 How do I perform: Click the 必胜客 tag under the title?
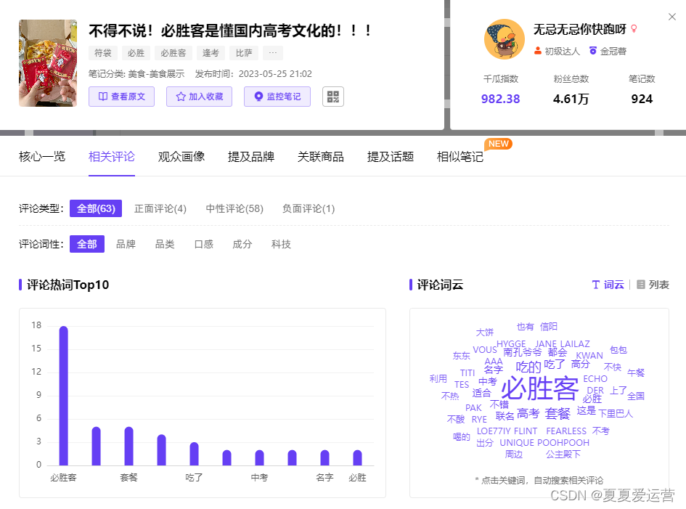(x=173, y=53)
